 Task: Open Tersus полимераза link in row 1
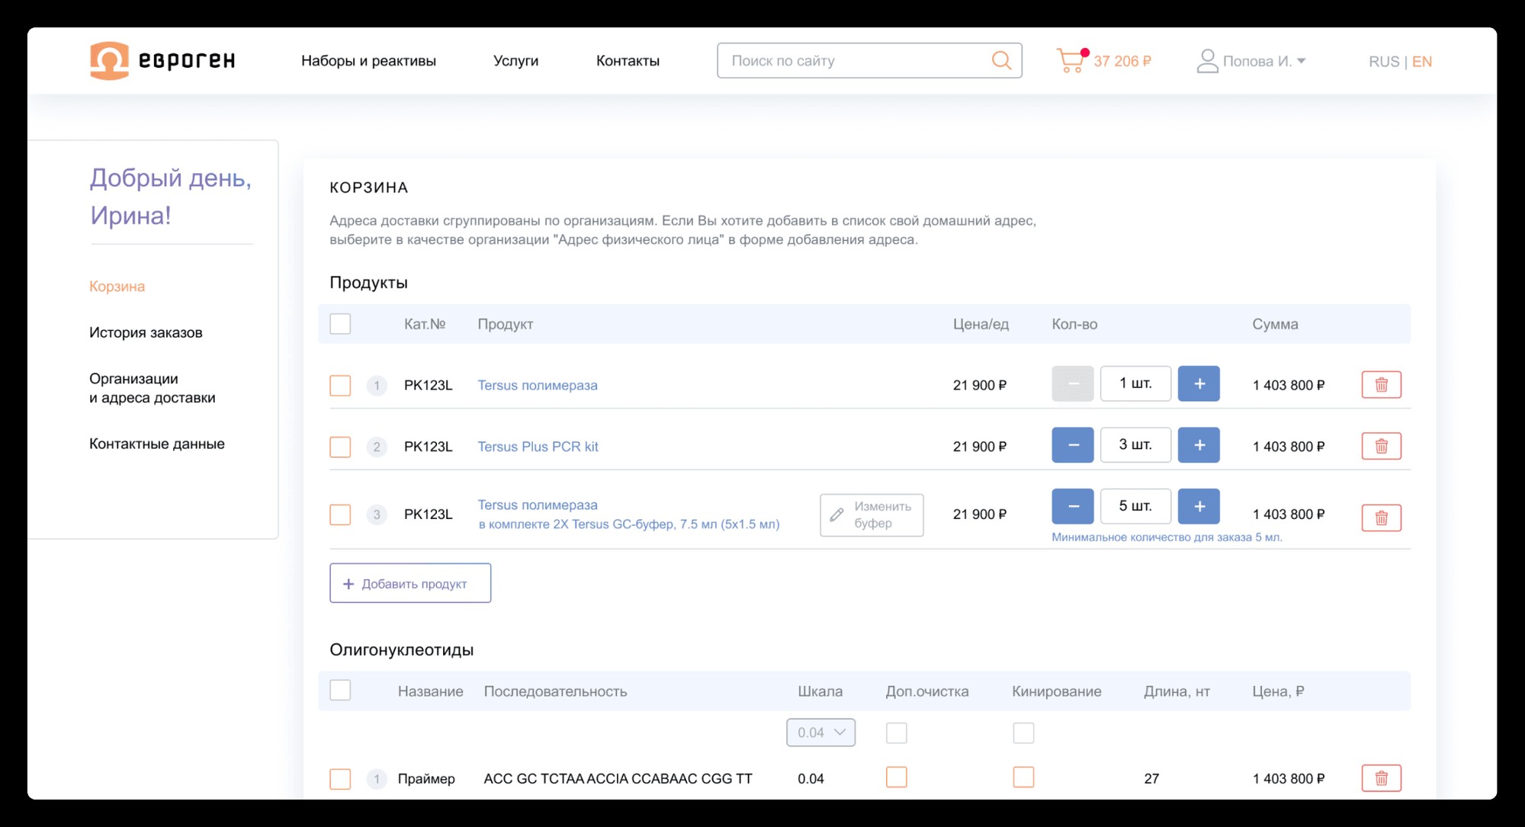tap(538, 385)
